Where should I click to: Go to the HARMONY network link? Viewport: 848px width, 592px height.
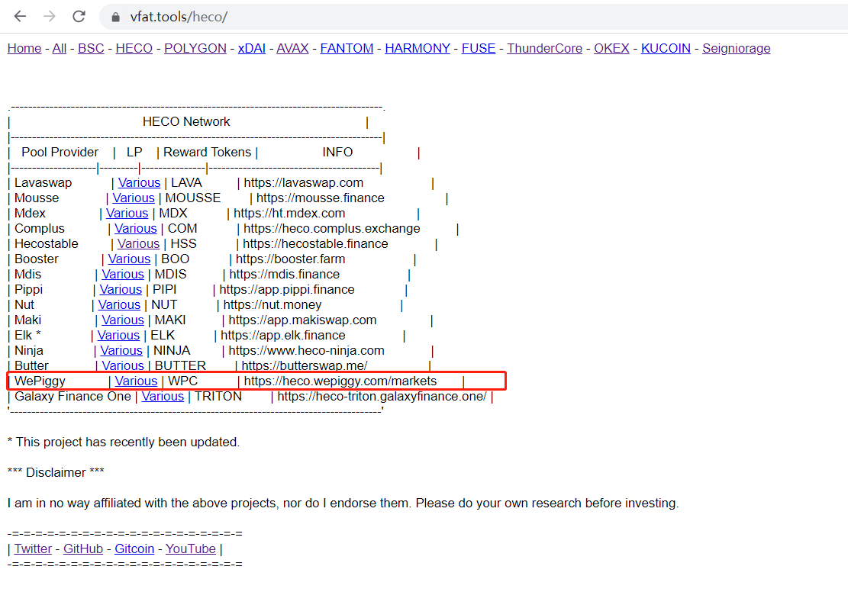(418, 48)
